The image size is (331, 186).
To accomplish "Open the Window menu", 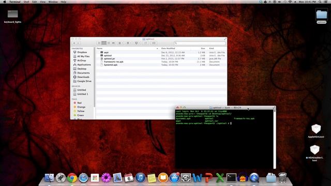I will 53,2.
